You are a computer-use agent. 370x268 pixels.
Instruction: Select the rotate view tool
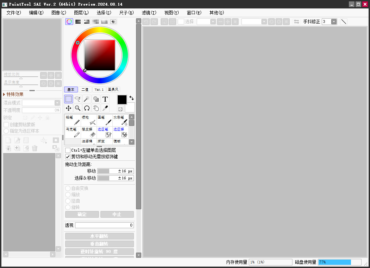point(87,108)
